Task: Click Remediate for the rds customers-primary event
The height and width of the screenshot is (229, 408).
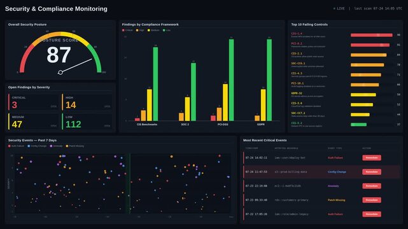Action: coord(372,200)
